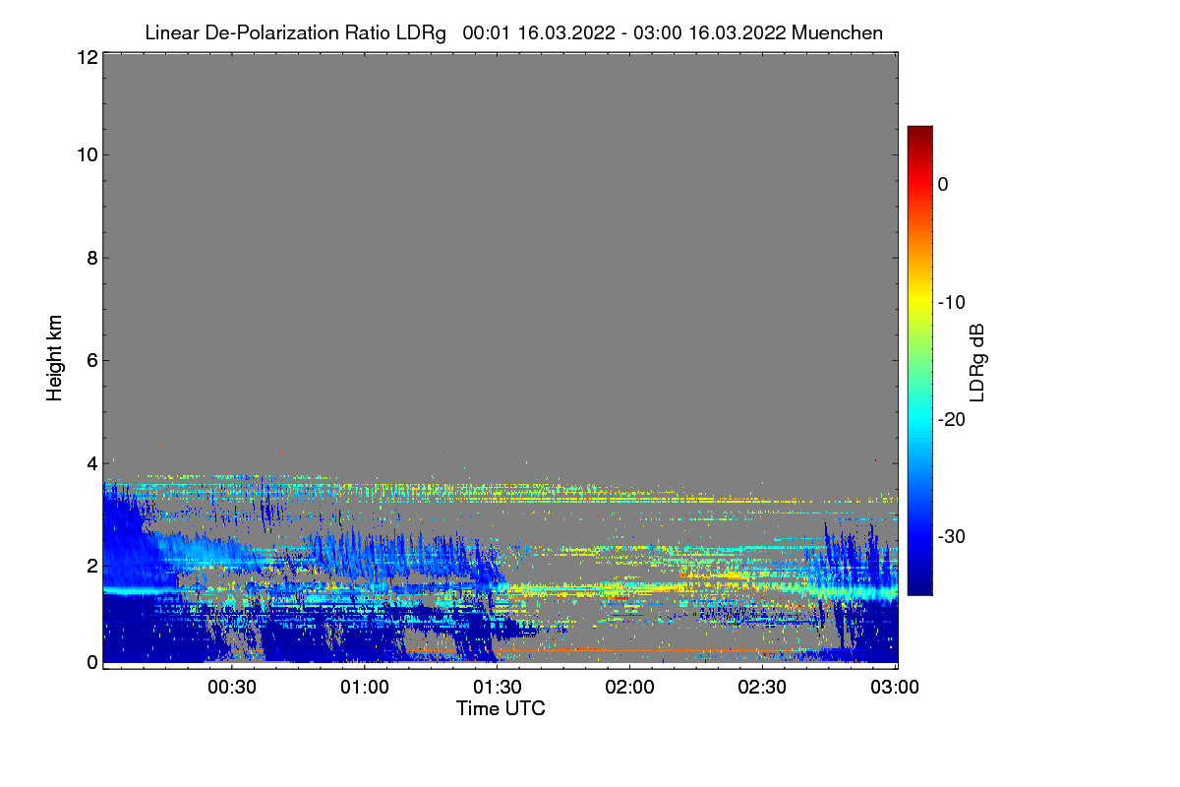Click the '03:00 16.03.2022' end time in title
This screenshot has width=1180, height=787.
pos(712,33)
